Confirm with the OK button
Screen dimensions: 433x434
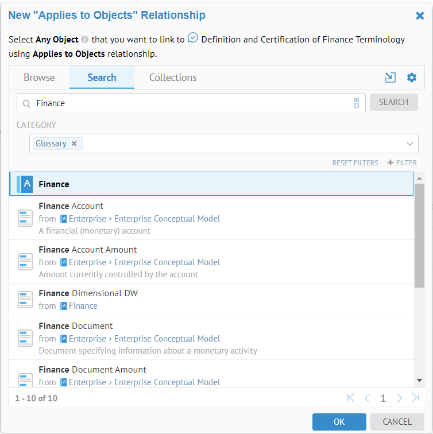pos(339,422)
